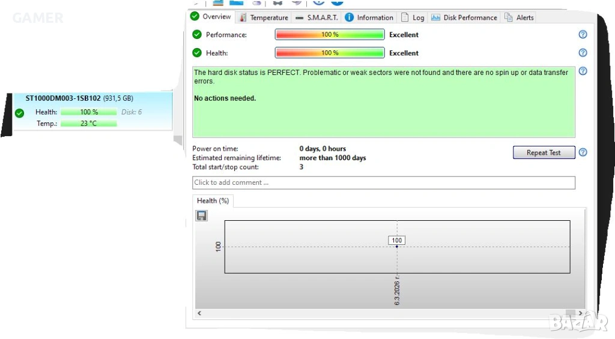Open help for the Health rating row
The width and height of the screenshot is (615, 339).
(x=582, y=53)
